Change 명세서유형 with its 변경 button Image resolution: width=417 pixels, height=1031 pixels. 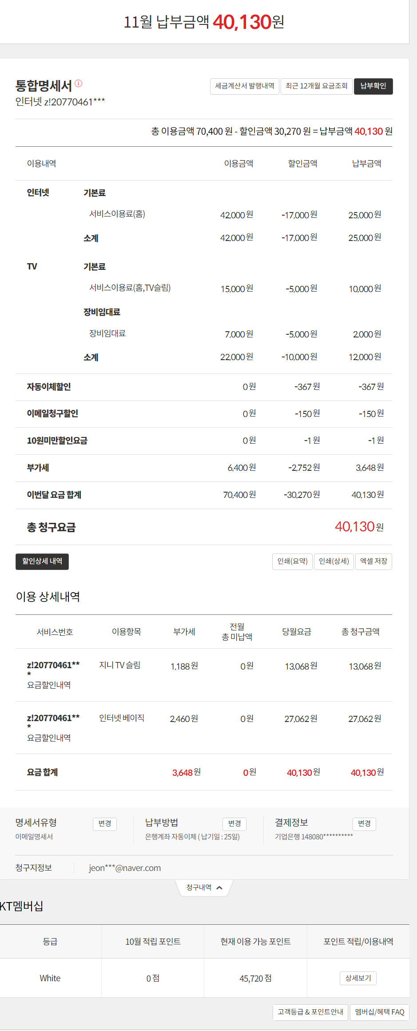(105, 824)
